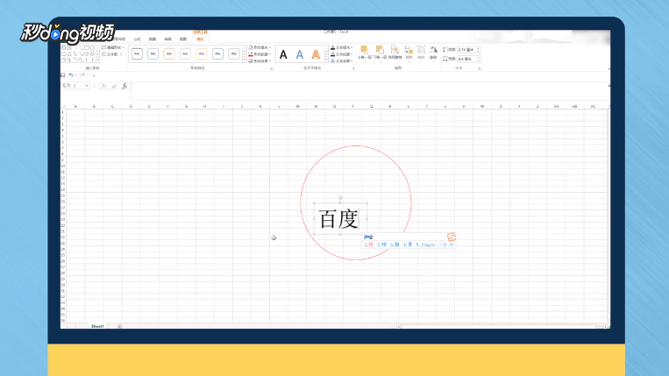Choose IME candidate 3
The height and width of the screenshot is (376, 669).
click(x=395, y=245)
